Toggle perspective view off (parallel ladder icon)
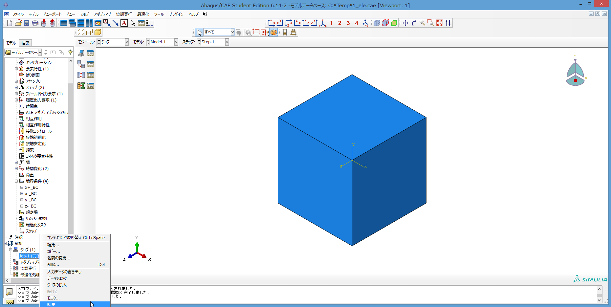The width and height of the screenshot is (611, 307). point(285,32)
